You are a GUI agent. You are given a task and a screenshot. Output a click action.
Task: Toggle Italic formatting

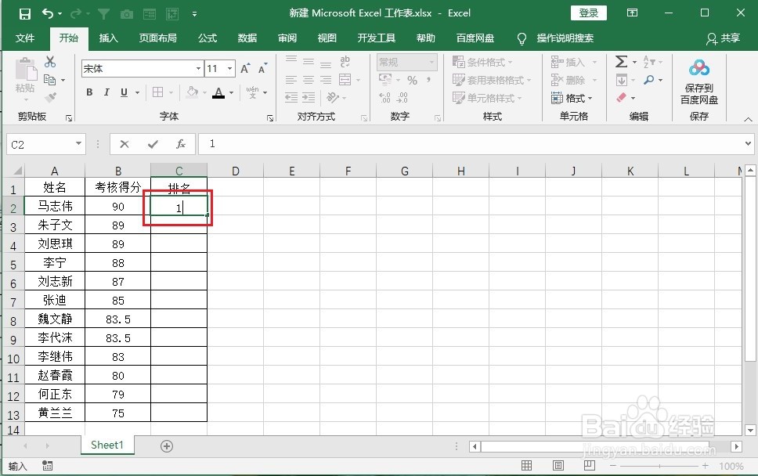pyautogui.click(x=106, y=92)
